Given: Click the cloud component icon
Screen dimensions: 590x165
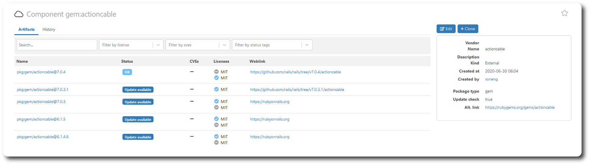Looking at the screenshot, I should pos(19,14).
